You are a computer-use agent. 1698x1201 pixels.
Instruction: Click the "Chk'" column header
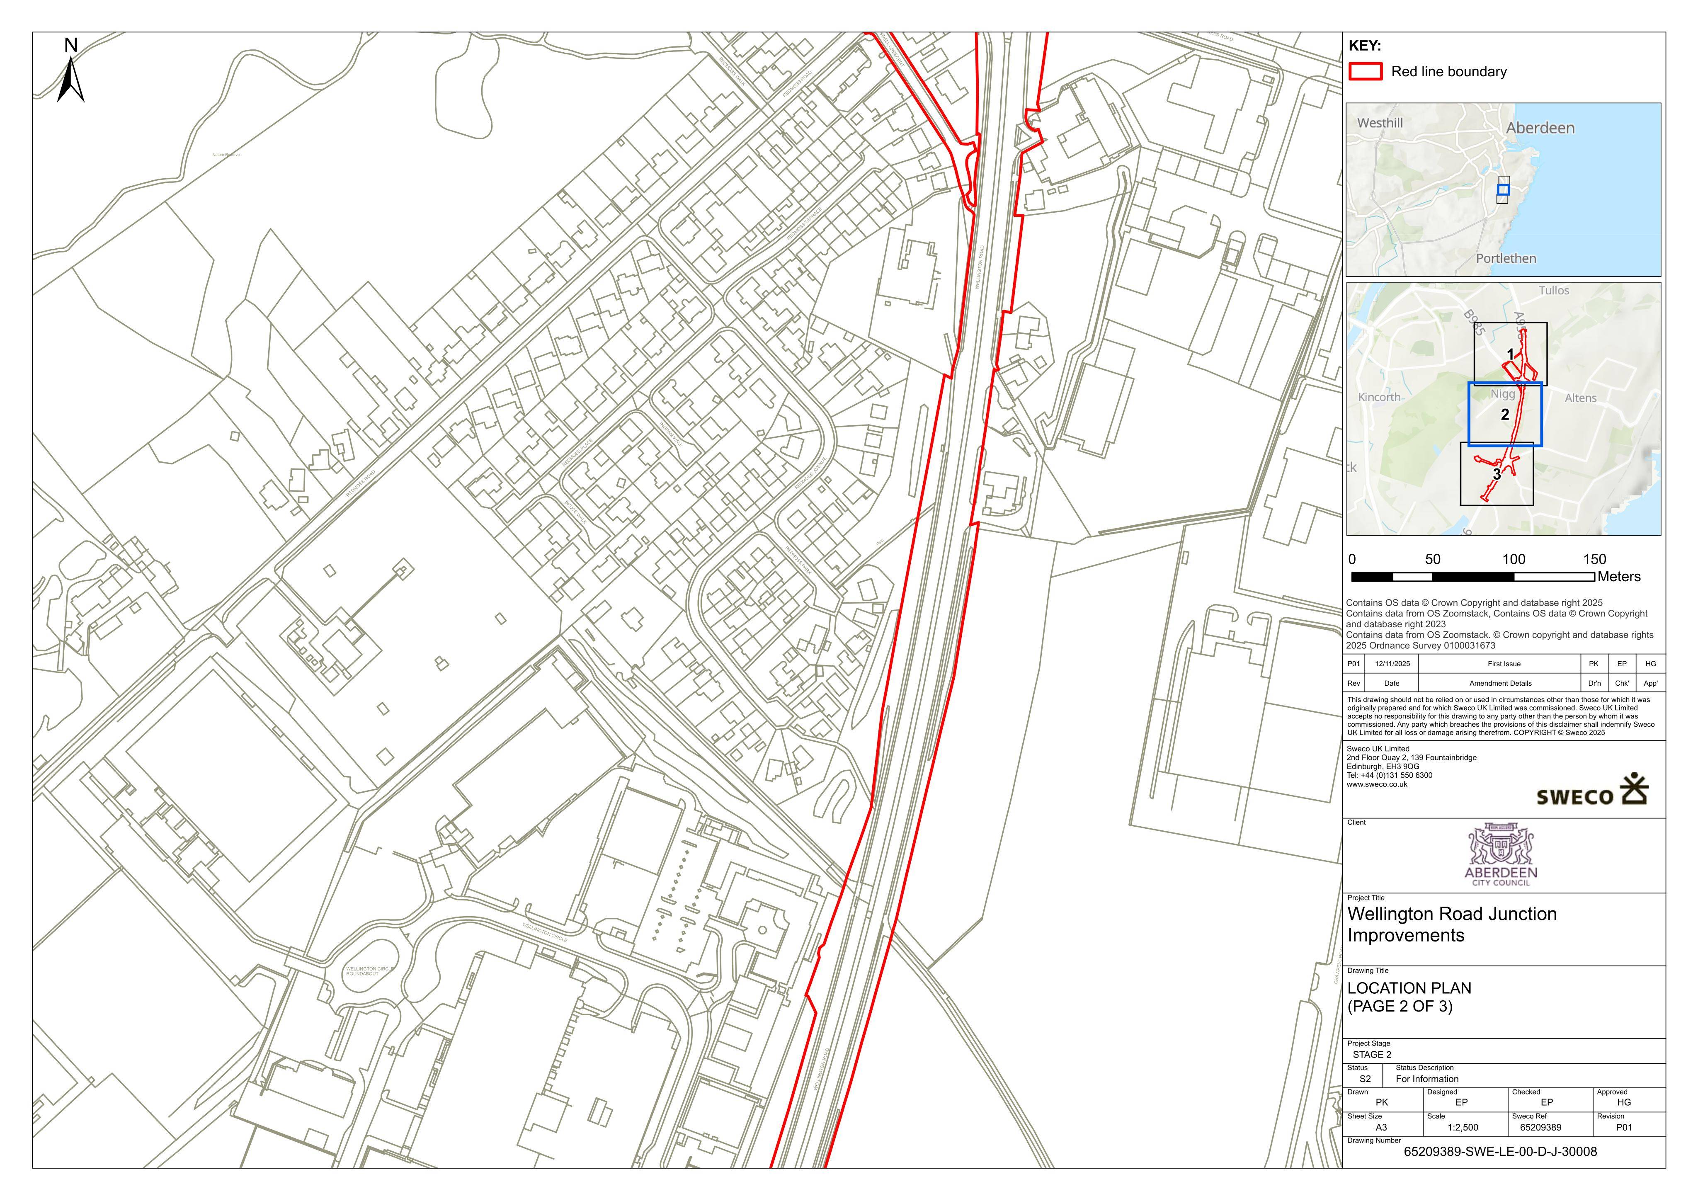(x=1622, y=683)
